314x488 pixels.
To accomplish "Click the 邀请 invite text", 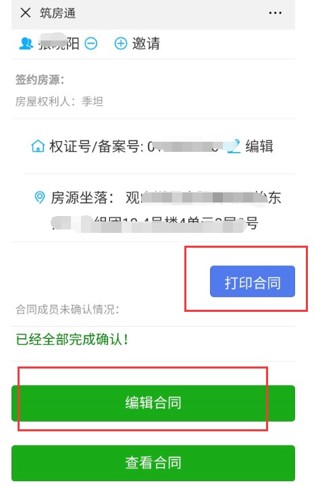I will 146,44.
